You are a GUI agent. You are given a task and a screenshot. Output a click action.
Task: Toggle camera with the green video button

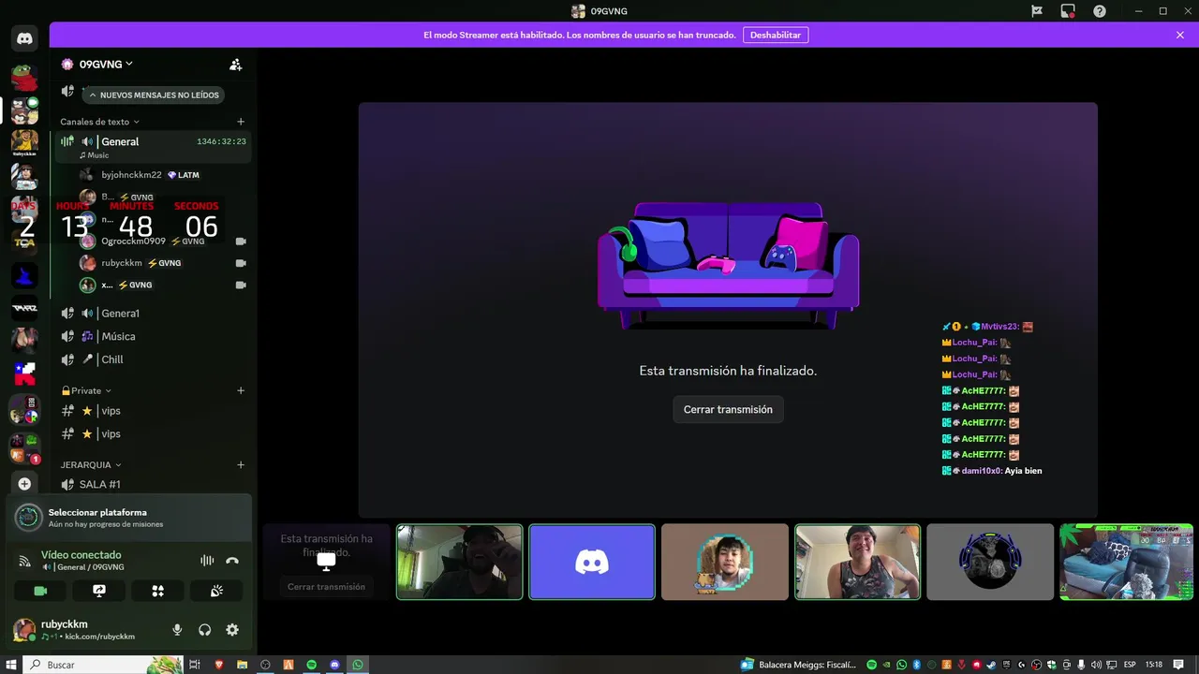tap(40, 591)
